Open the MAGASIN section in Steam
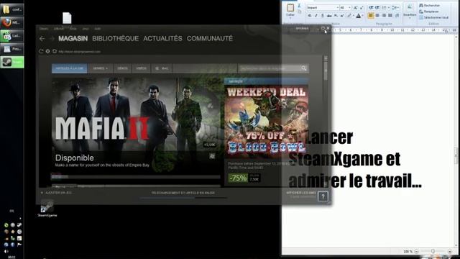Screen dimensions: 460x259 pyautogui.click(x=73, y=38)
